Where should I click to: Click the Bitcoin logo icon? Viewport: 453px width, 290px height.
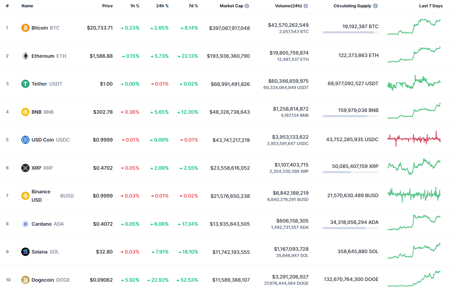[25, 28]
